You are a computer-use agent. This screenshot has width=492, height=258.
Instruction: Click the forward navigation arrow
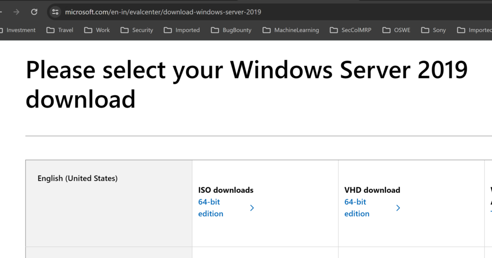[x=16, y=12]
